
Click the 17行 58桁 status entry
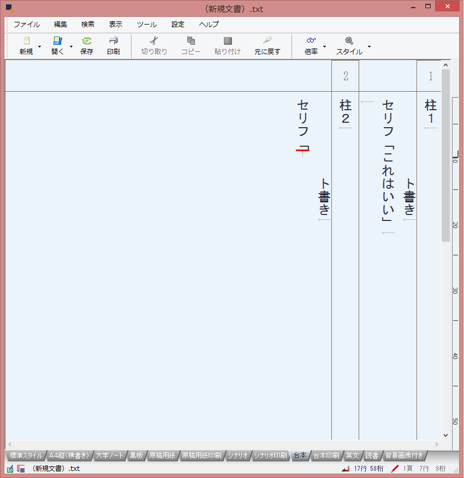pos(368,469)
